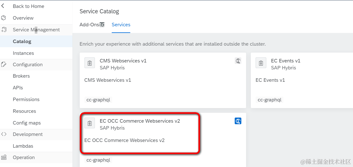Click the cc-graphql tag on CMS Webservices card

click(x=98, y=100)
